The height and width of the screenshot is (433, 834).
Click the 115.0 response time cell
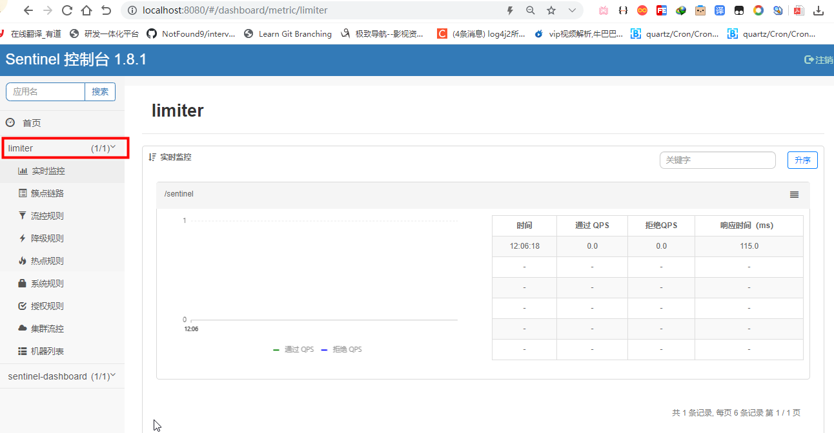point(749,246)
